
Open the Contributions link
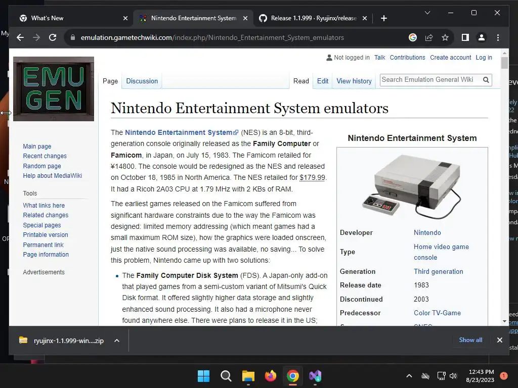pos(407,58)
